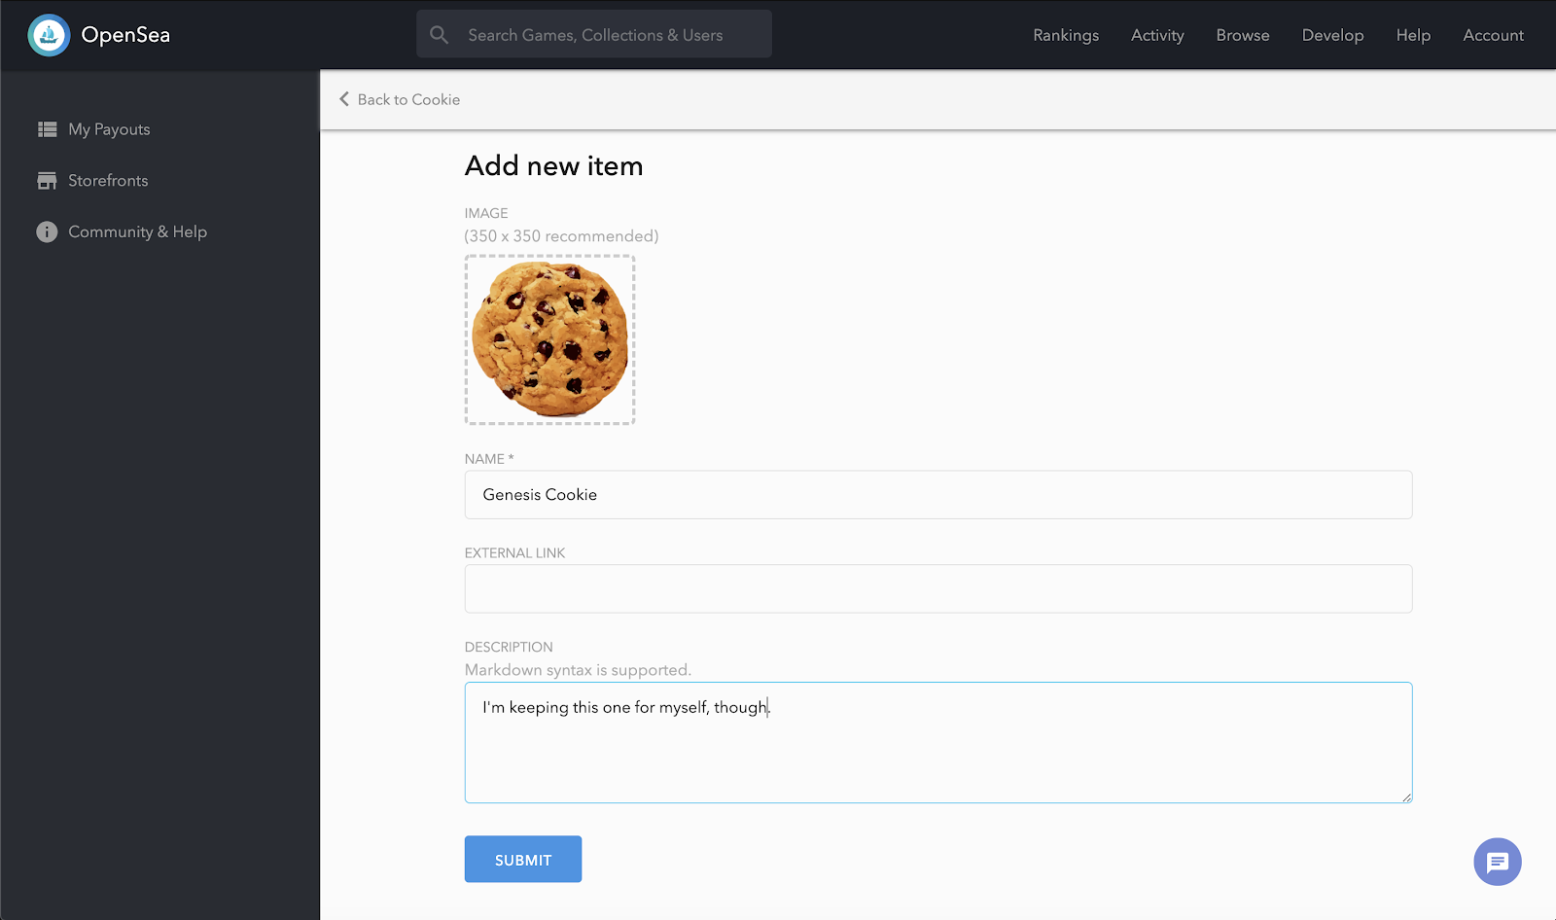1556x920 pixels.
Task: Select the My Payouts sidebar icon
Action: pos(47,128)
